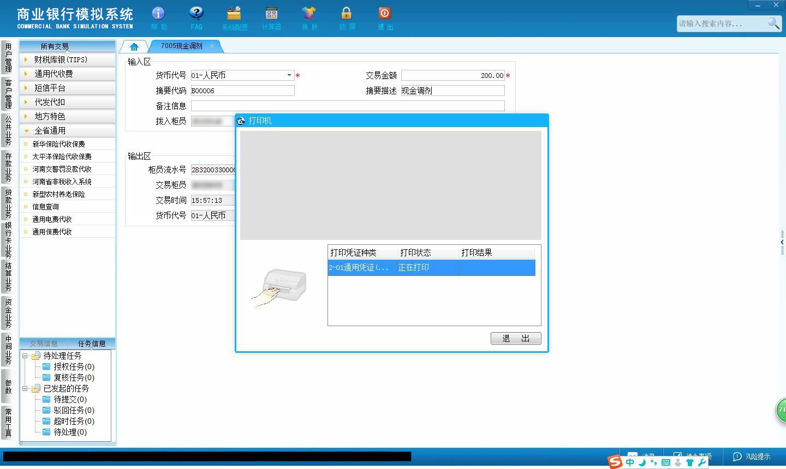The image size is (786, 469).
Task: Collapse 全省通用 category
Action: coord(67,130)
